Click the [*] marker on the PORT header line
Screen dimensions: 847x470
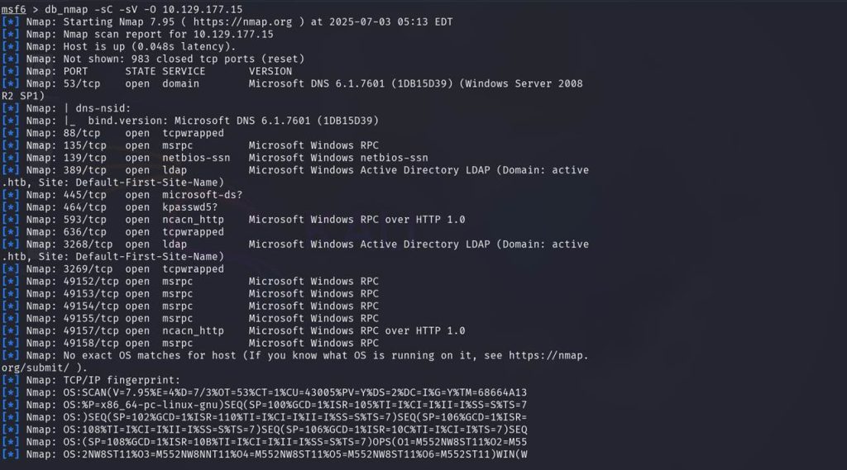10,71
